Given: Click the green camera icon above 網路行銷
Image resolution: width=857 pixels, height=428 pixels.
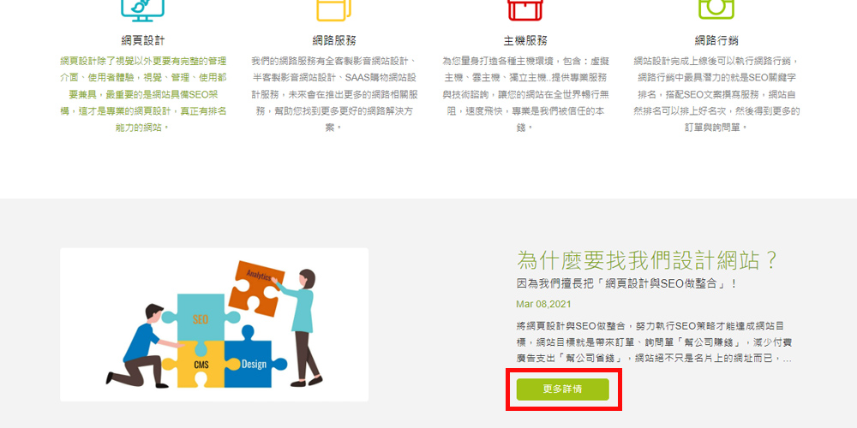Looking at the screenshot, I should click(716, 9).
